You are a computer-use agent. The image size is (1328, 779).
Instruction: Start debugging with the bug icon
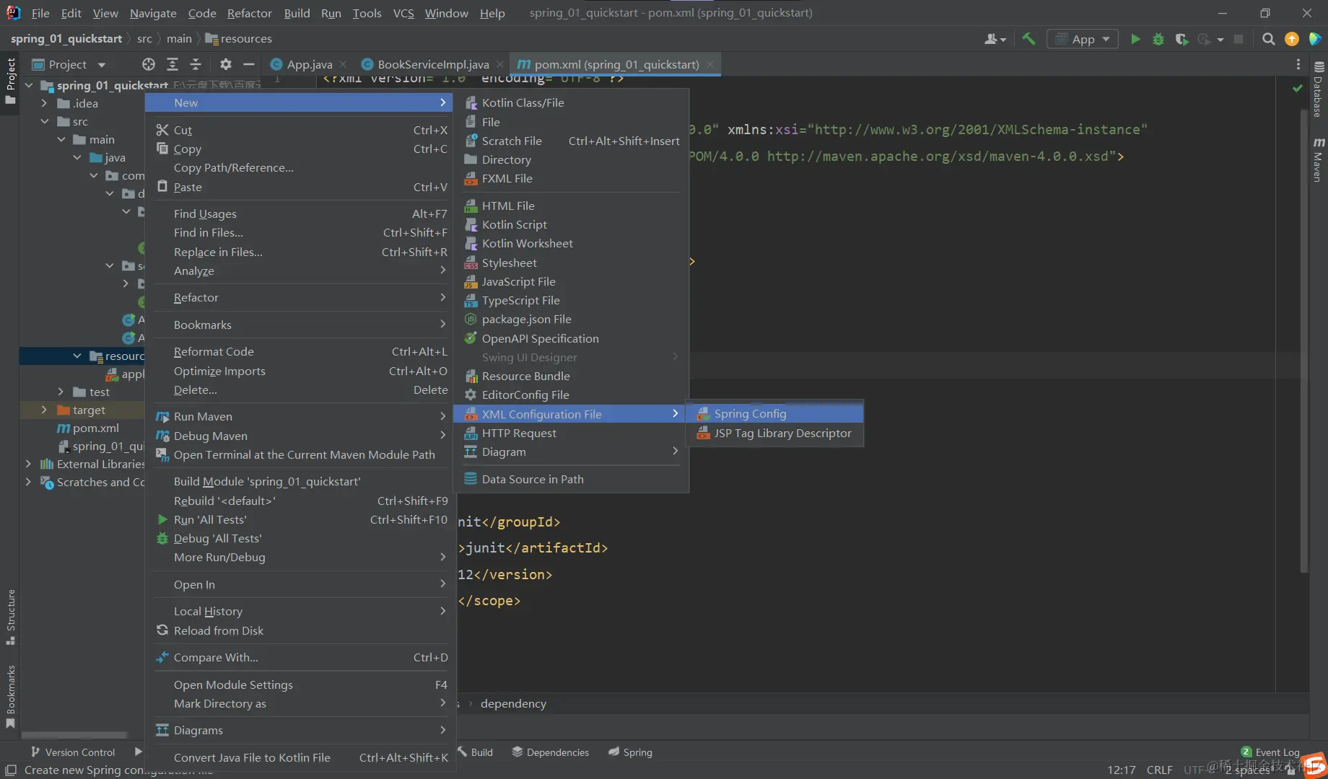click(x=1158, y=39)
